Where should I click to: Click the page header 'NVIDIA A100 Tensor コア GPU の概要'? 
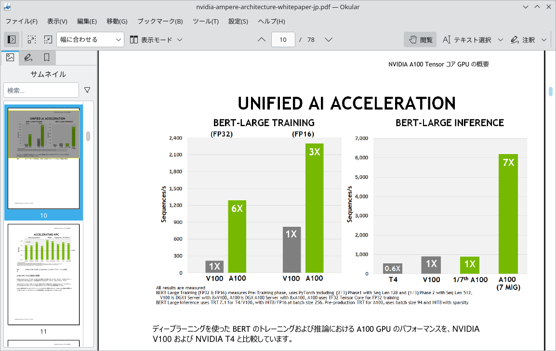438,64
